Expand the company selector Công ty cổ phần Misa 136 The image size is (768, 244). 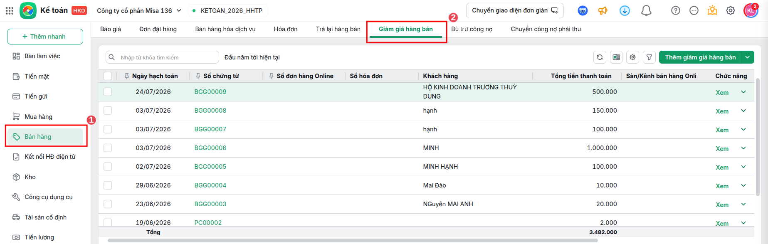click(x=139, y=11)
